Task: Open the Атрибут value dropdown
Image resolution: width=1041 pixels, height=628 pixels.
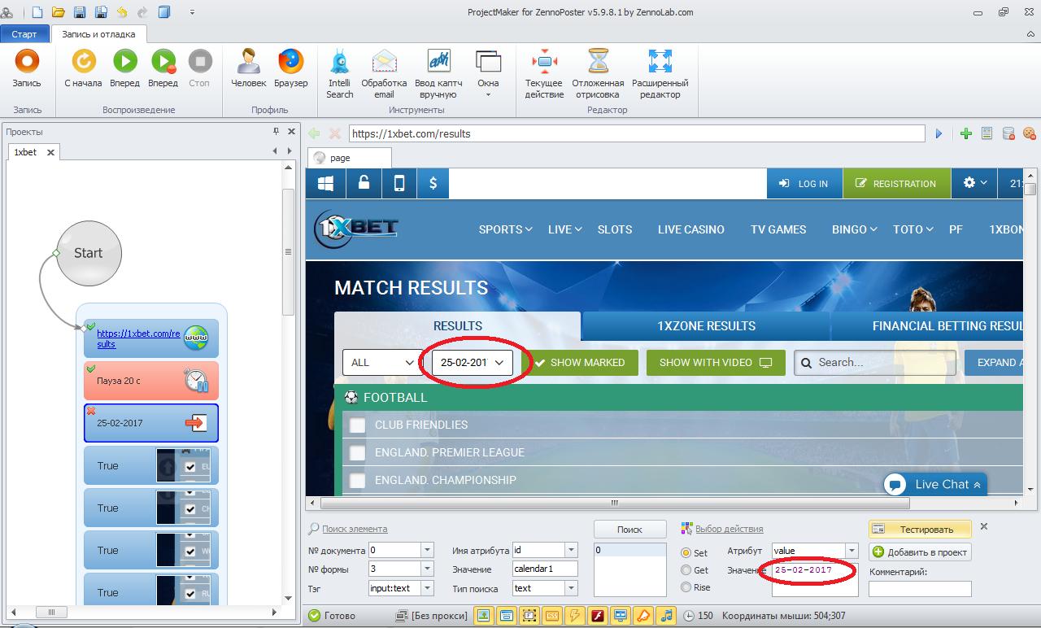Action: point(851,551)
